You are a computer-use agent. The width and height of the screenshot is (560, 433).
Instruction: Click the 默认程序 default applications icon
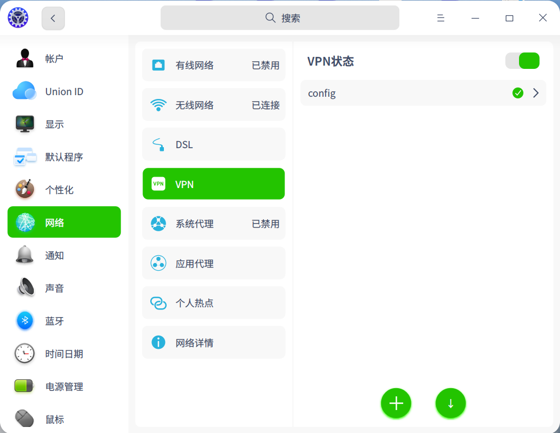coord(25,156)
